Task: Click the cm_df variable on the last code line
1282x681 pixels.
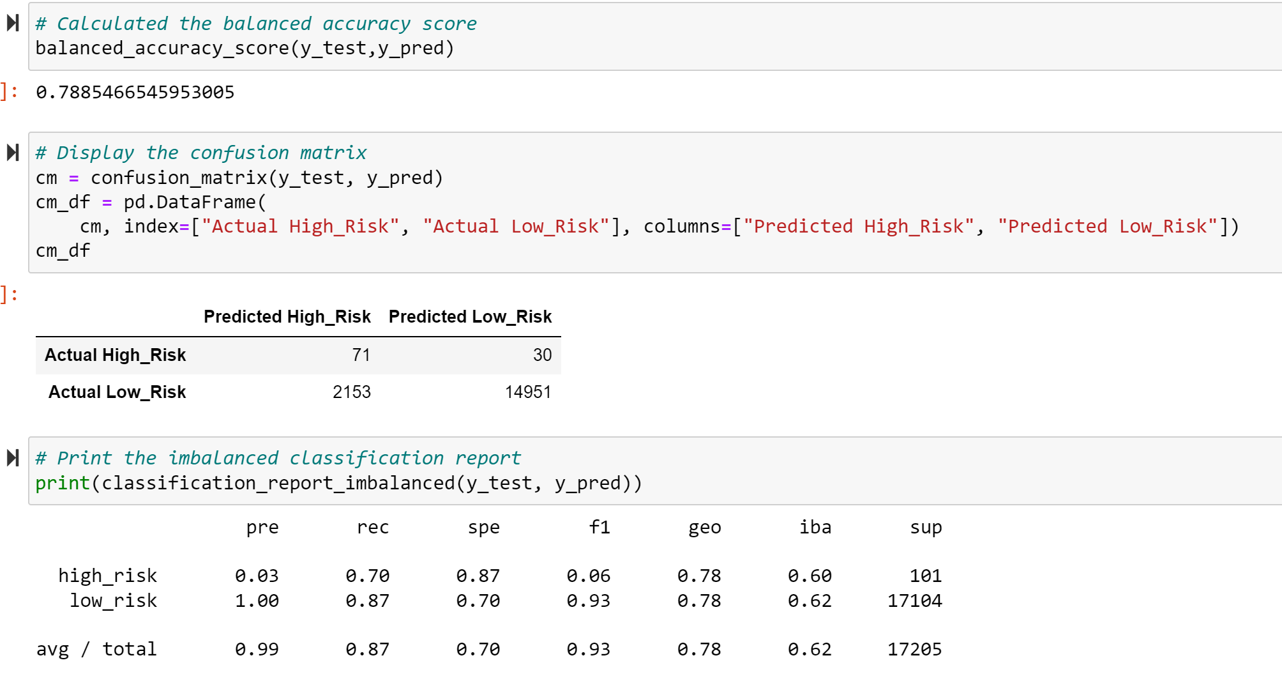Action: coord(61,250)
